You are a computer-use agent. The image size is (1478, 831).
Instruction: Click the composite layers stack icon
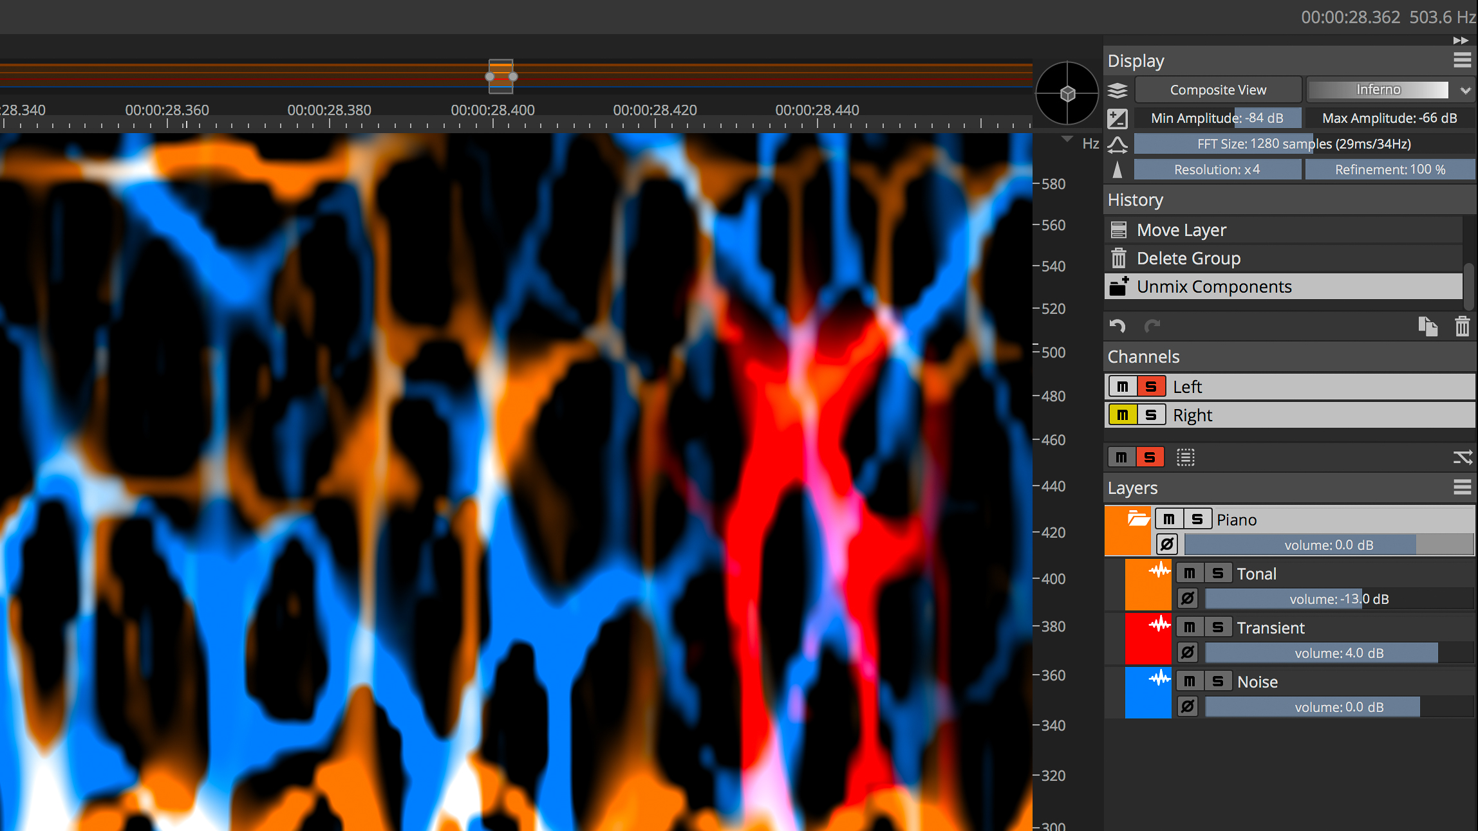click(x=1118, y=90)
